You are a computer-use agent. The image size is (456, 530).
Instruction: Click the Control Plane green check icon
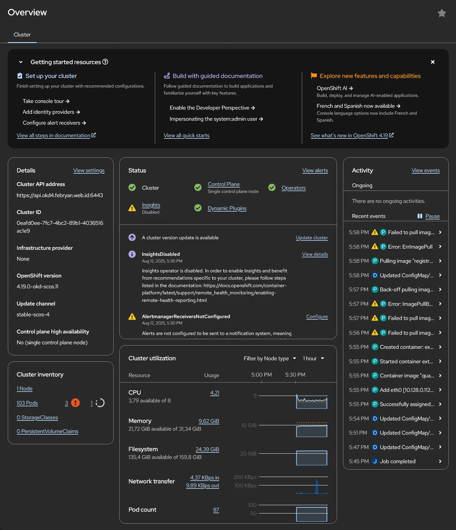pos(198,188)
